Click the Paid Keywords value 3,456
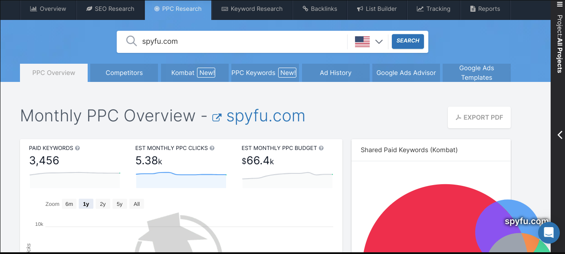Screen dimensions: 565x254 coord(44,161)
